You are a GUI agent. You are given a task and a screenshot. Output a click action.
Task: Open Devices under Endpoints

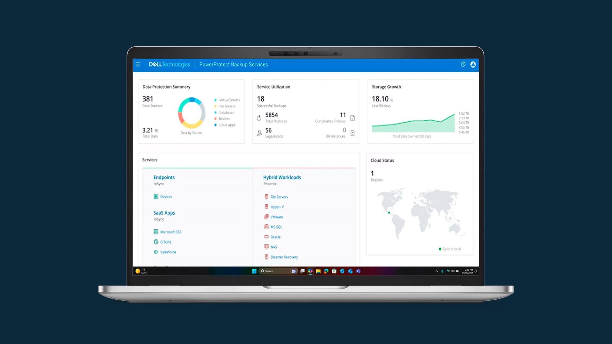point(166,197)
